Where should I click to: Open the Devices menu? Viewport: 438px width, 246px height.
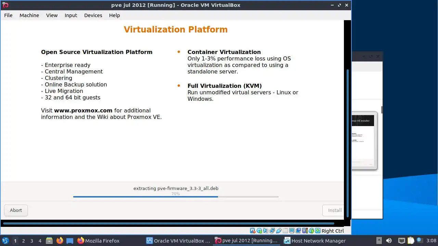(93, 15)
